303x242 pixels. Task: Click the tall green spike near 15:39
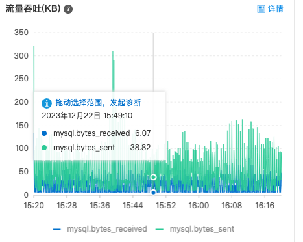pyautogui.click(x=113, y=72)
